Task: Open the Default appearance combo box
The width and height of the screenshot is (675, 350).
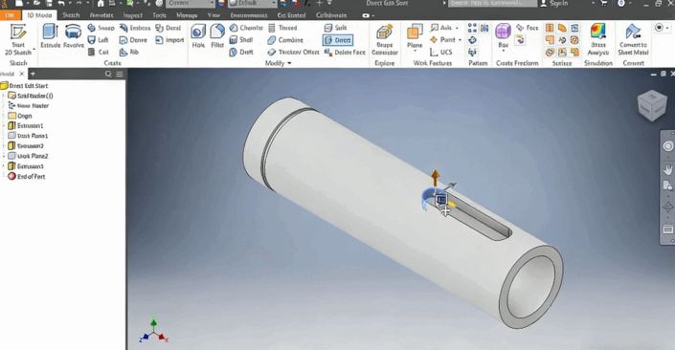Action: click(x=252, y=4)
